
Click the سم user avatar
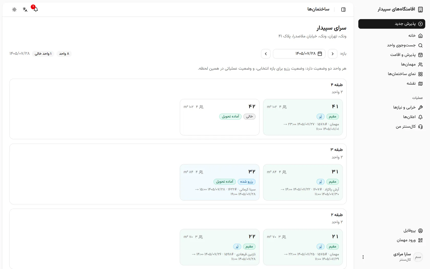418,257
